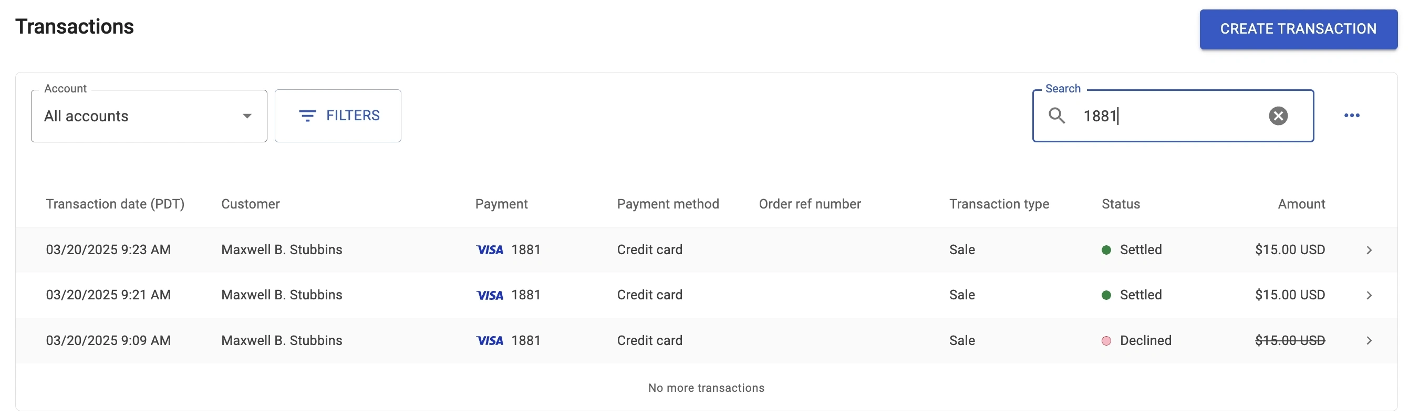
Task: Sort by Transaction date (PDT) column header
Action: coord(115,204)
